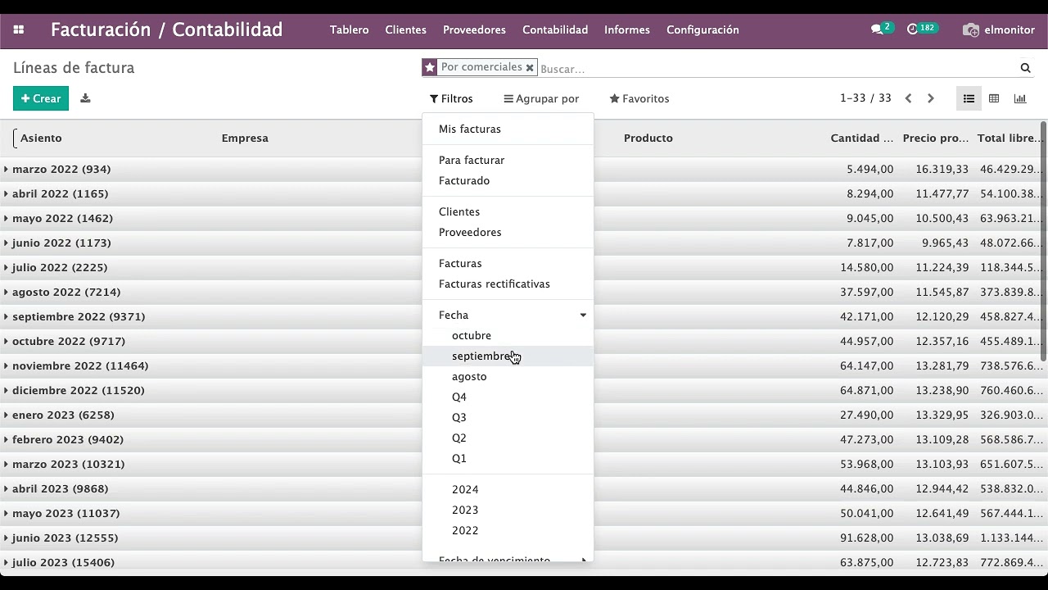Click the star icon in search facet
This screenshot has height=590, width=1048.
[430, 67]
